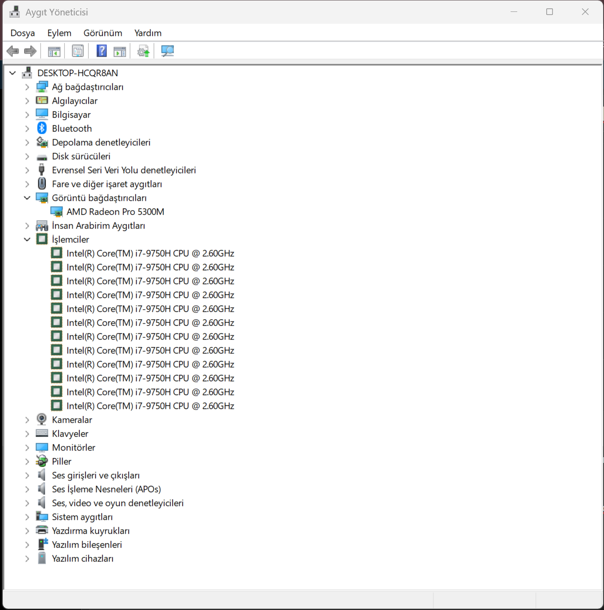604x610 pixels.
Task: Select the AMD Radeon Pro 5300M device name
Action: (115, 212)
